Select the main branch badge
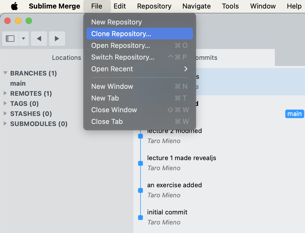The height and width of the screenshot is (233, 305). pyautogui.click(x=294, y=114)
